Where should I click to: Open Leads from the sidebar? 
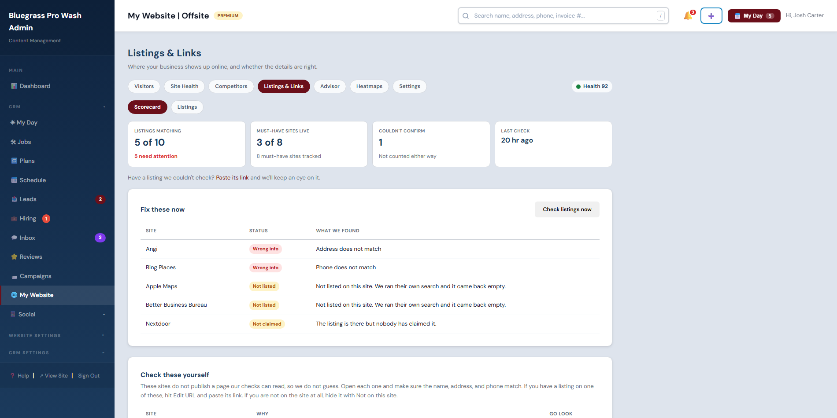[57, 199]
